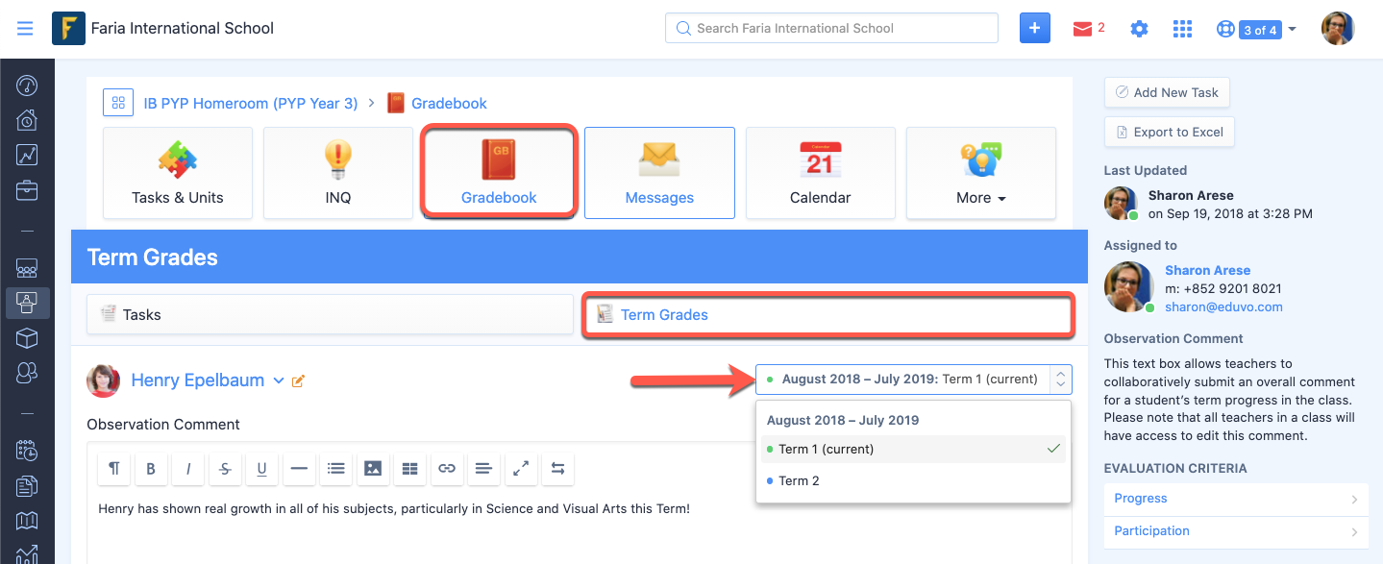Click the pencil edit icon beside Henry Epelbaum

(298, 381)
